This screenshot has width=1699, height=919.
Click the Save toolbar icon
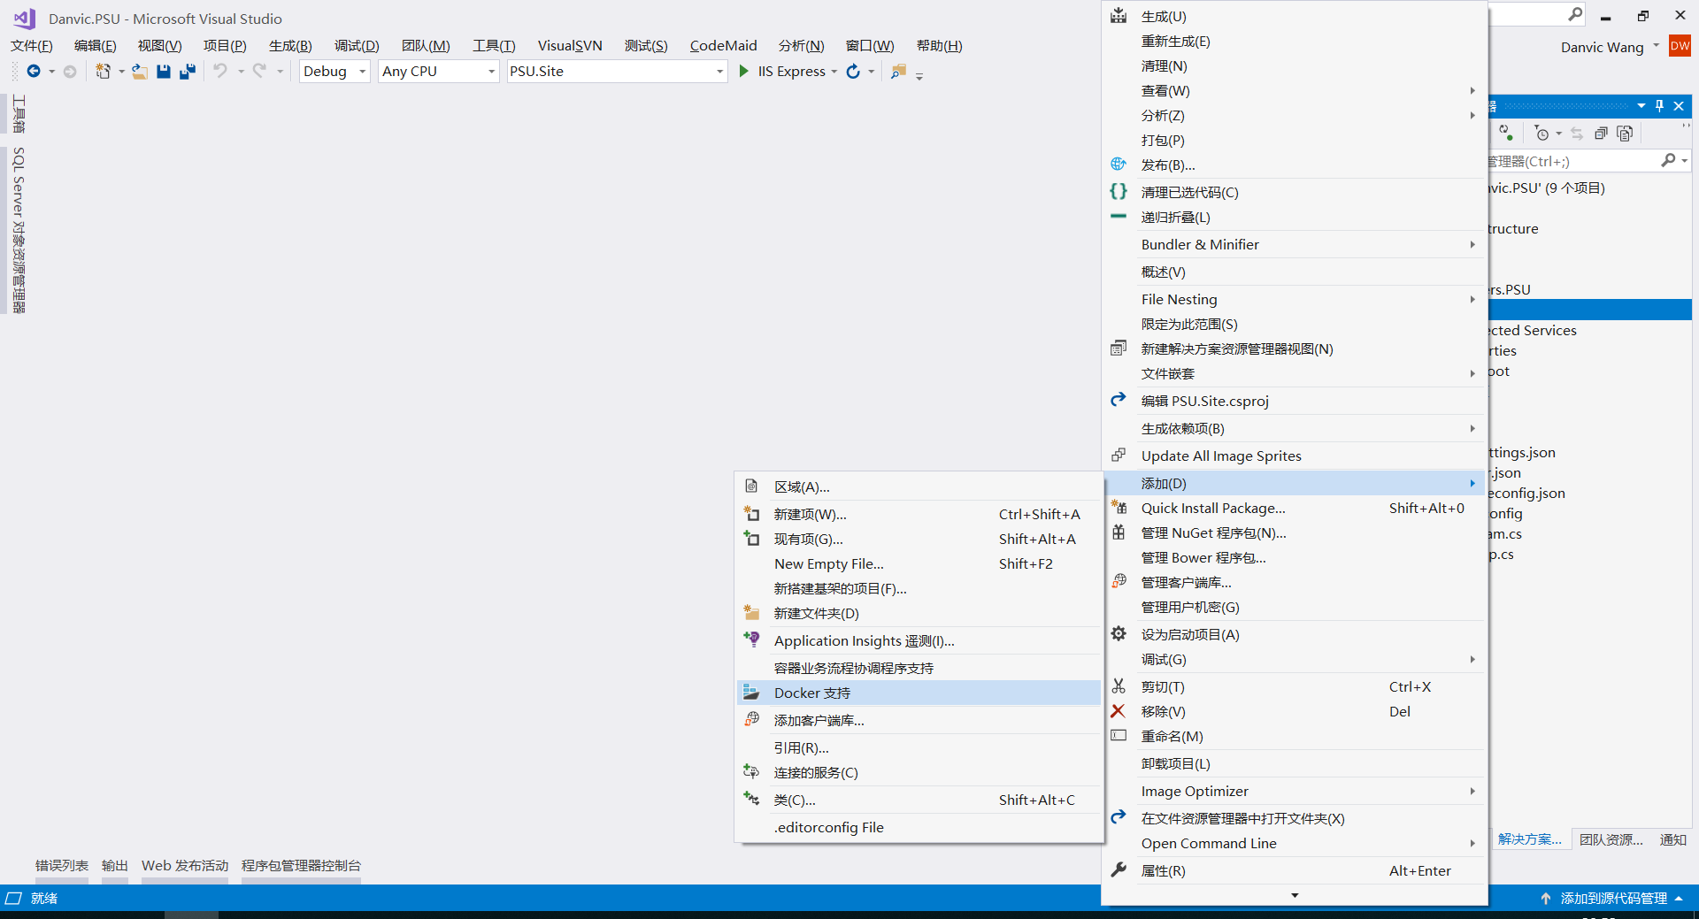tap(164, 72)
